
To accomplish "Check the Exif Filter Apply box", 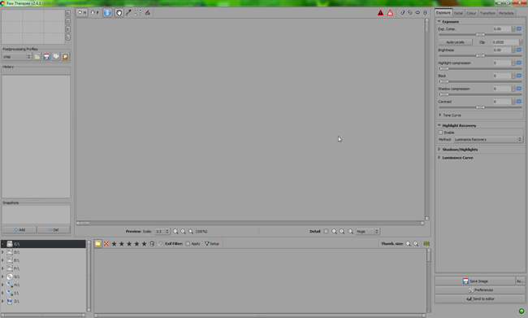I will pos(188,243).
